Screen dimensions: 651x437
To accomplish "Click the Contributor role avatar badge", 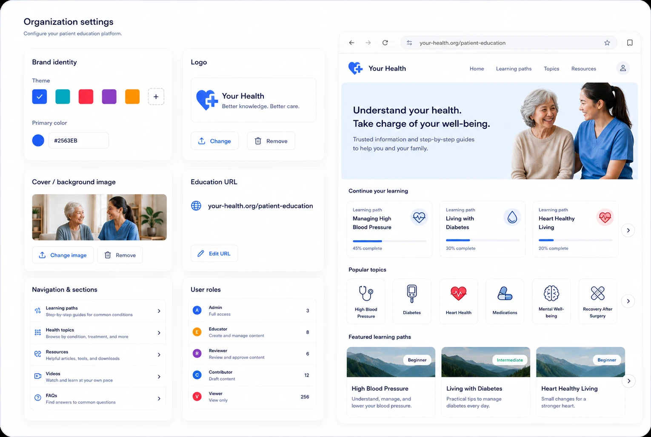I will pos(197,375).
